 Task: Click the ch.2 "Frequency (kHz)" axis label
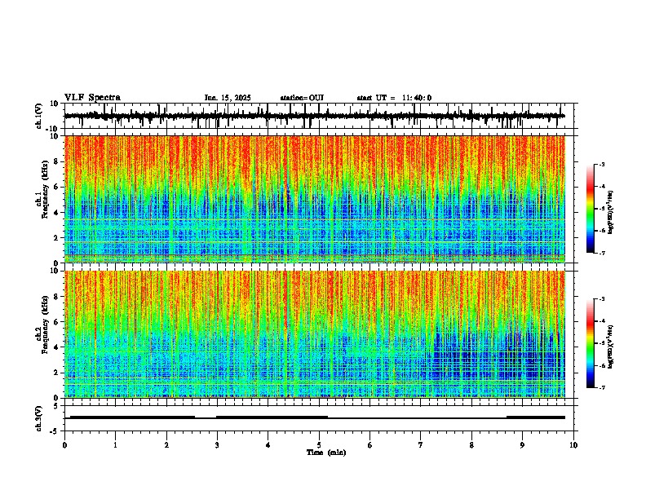45,325
